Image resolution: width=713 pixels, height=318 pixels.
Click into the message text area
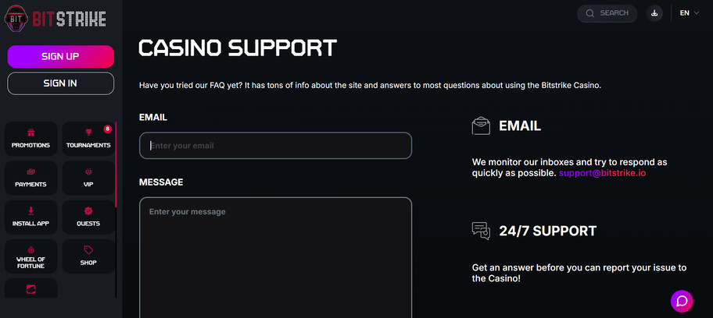pos(275,257)
